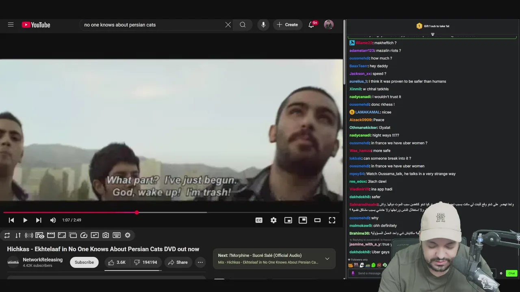Go to YouTube home via logo
Screen dimensions: 520x292
(x=36, y=25)
